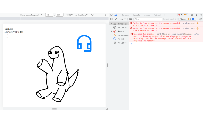The height and width of the screenshot is (122, 203).
Task: Click the viewport bottom resize handle
Action: 54,109
